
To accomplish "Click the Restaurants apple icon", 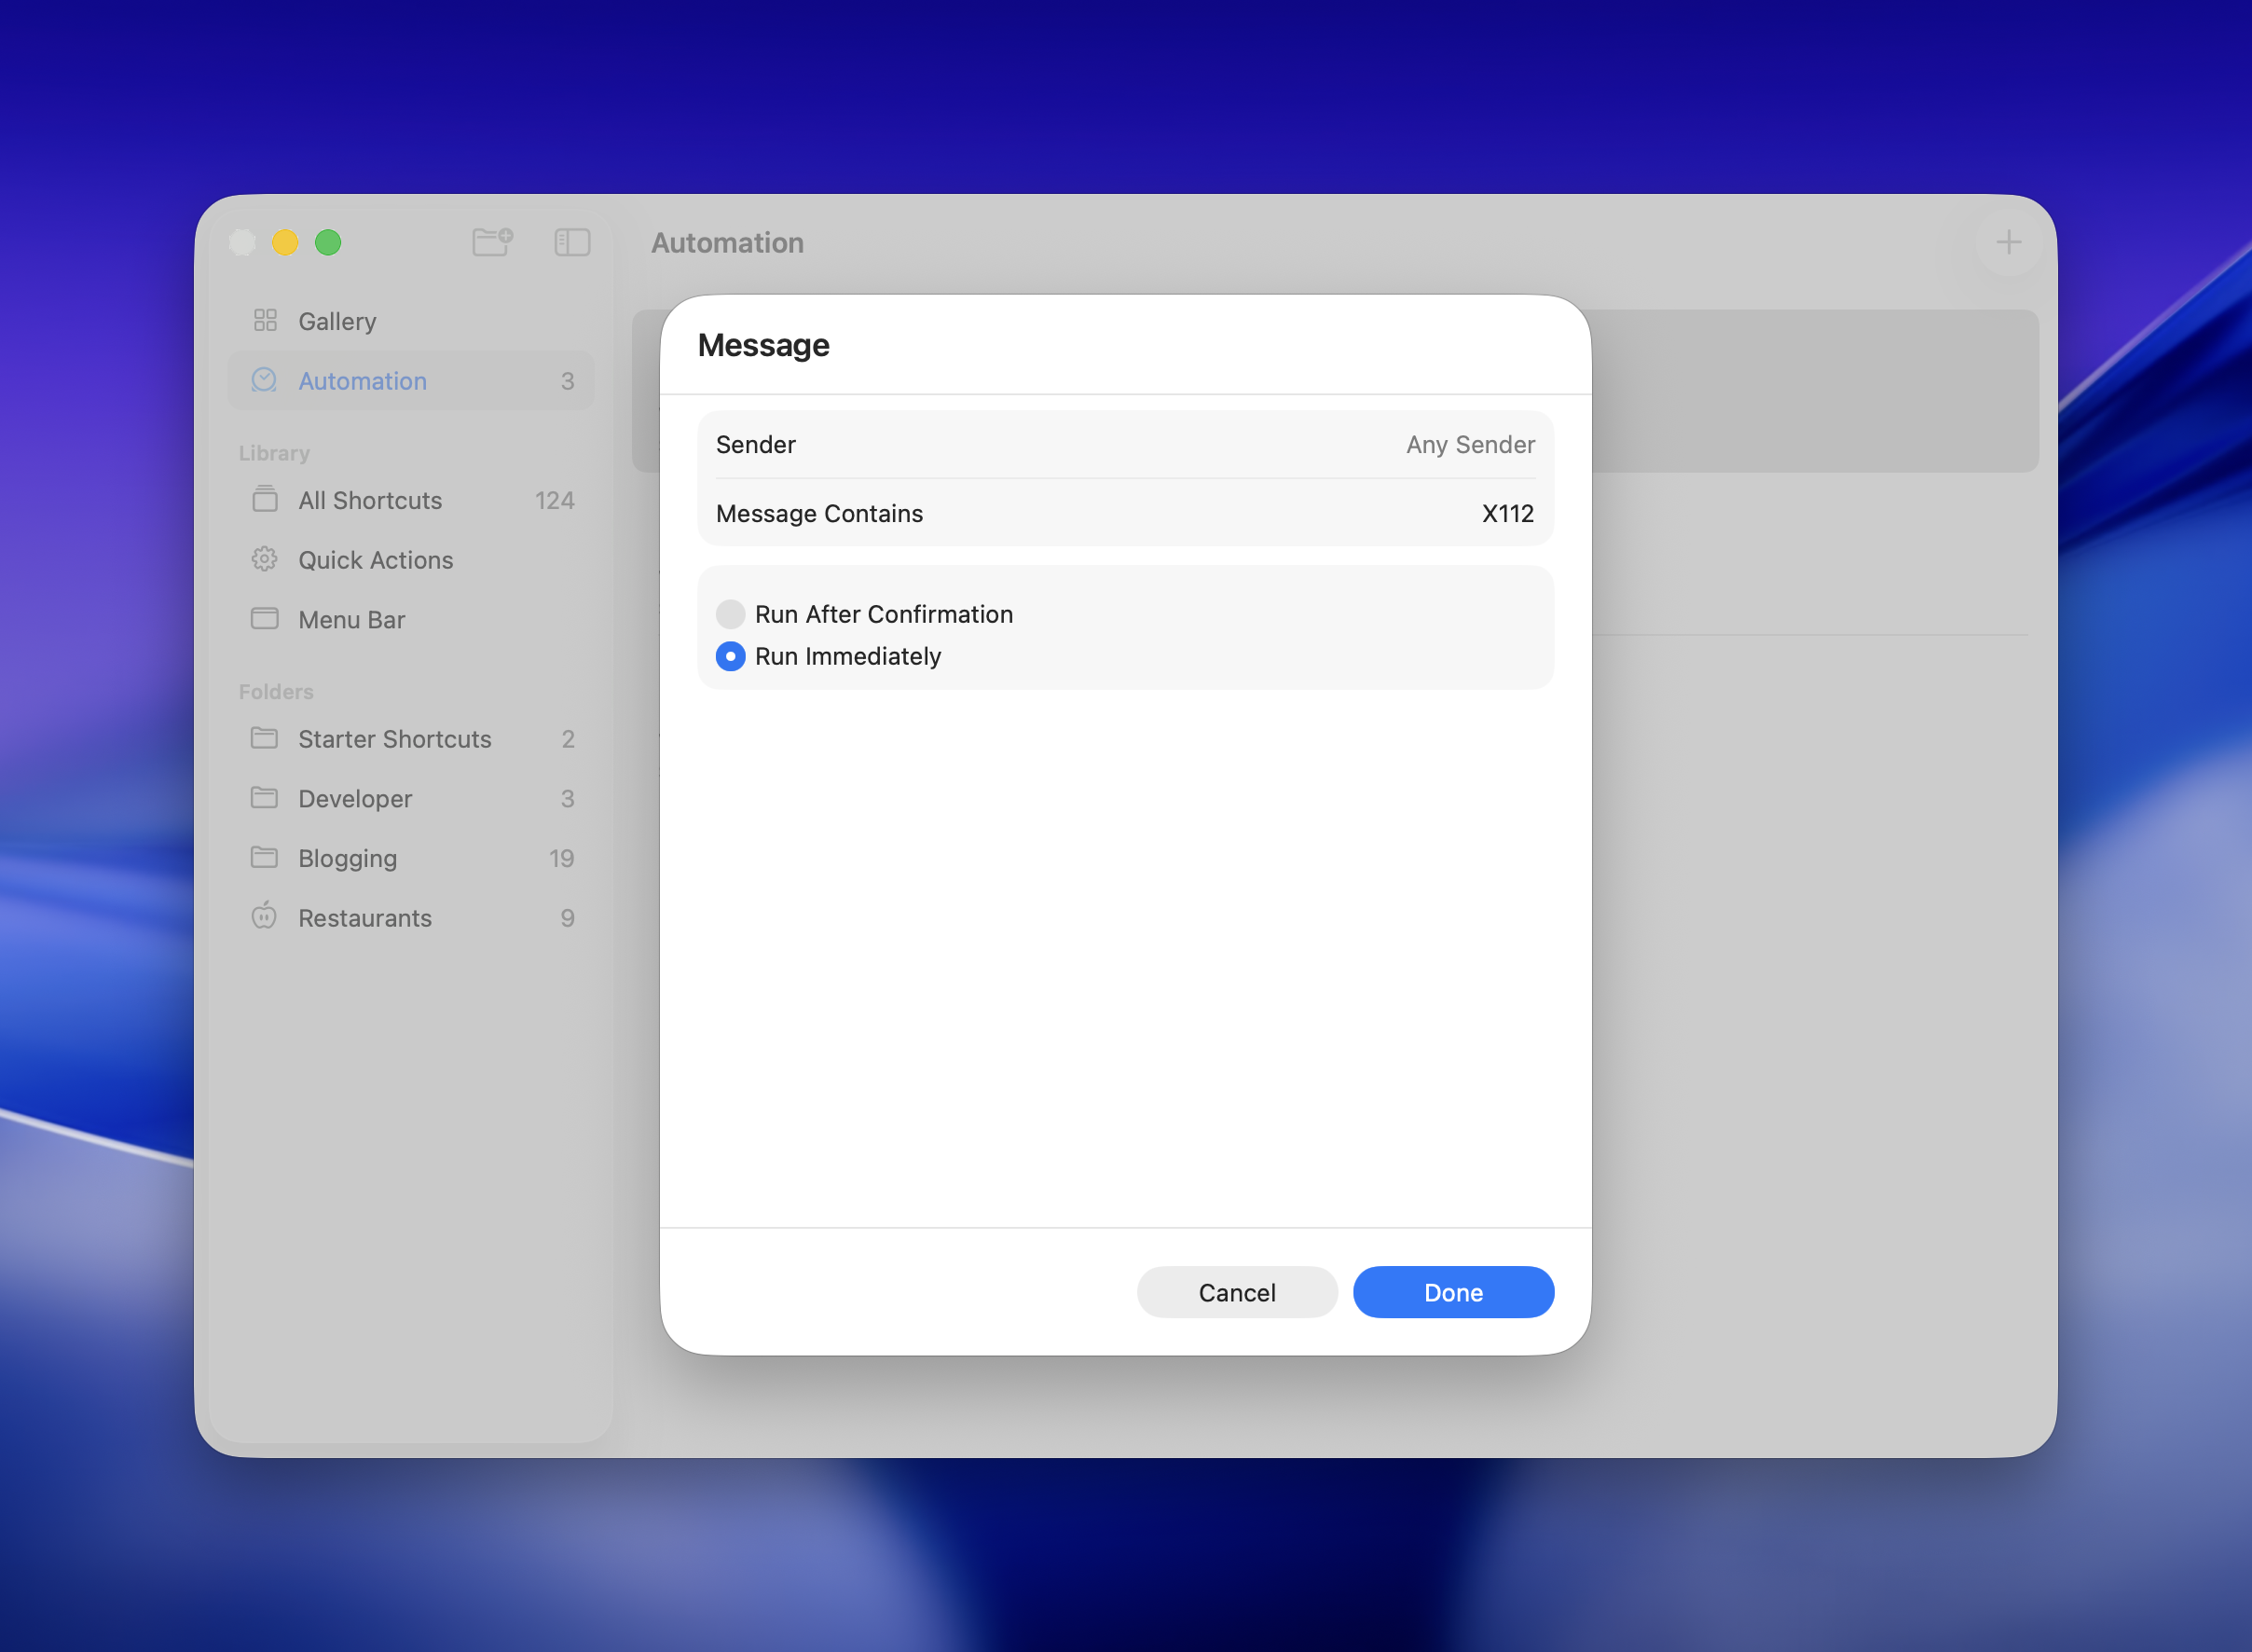I will (264, 916).
